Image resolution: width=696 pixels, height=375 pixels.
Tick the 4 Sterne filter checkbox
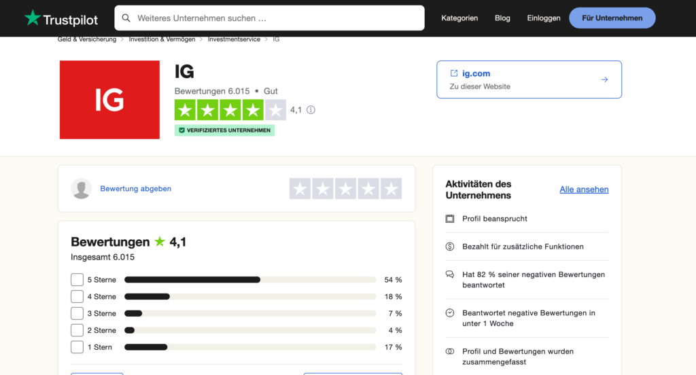(77, 296)
